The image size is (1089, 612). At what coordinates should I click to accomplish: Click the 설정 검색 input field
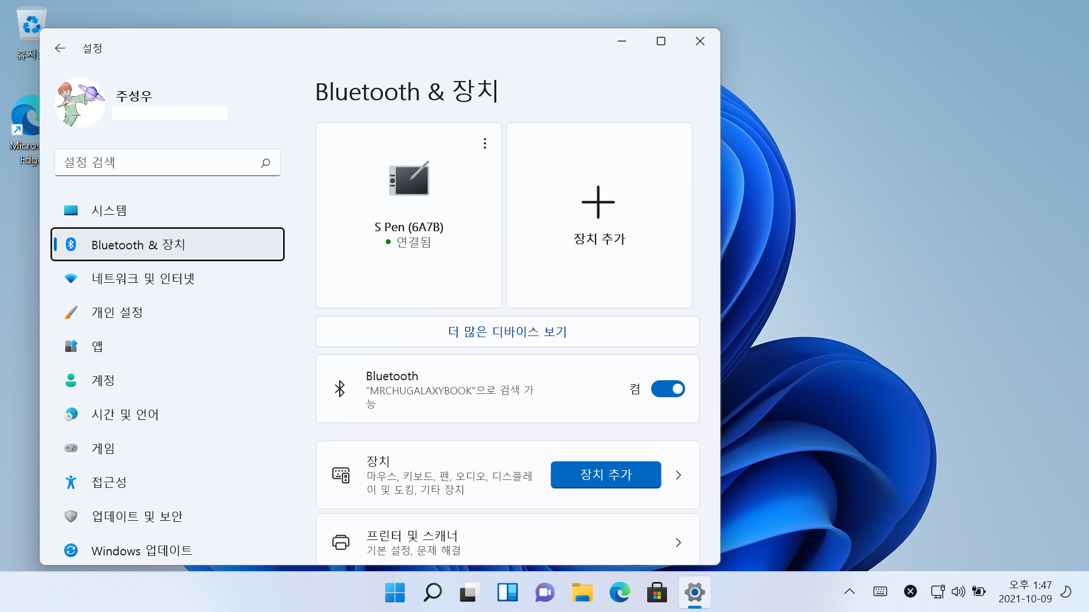point(159,163)
